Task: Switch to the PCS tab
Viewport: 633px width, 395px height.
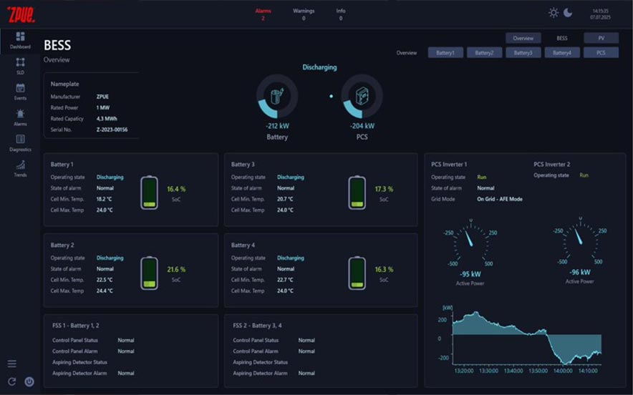Action: pyautogui.click(x=601, y=53)
